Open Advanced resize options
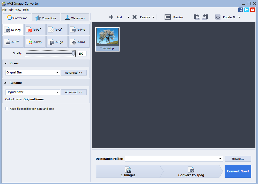 click(74, 73)
